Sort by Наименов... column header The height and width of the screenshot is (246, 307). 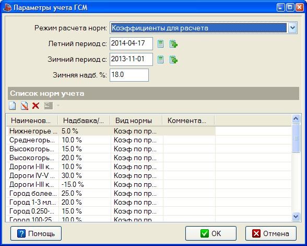pyautogui.click(x=32, y=120)
